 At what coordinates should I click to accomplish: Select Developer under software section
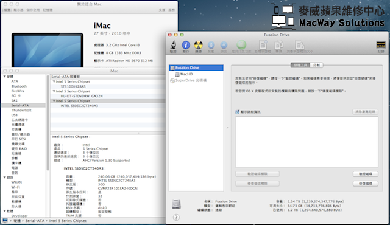pyautogui.click(x=19, y=216)
